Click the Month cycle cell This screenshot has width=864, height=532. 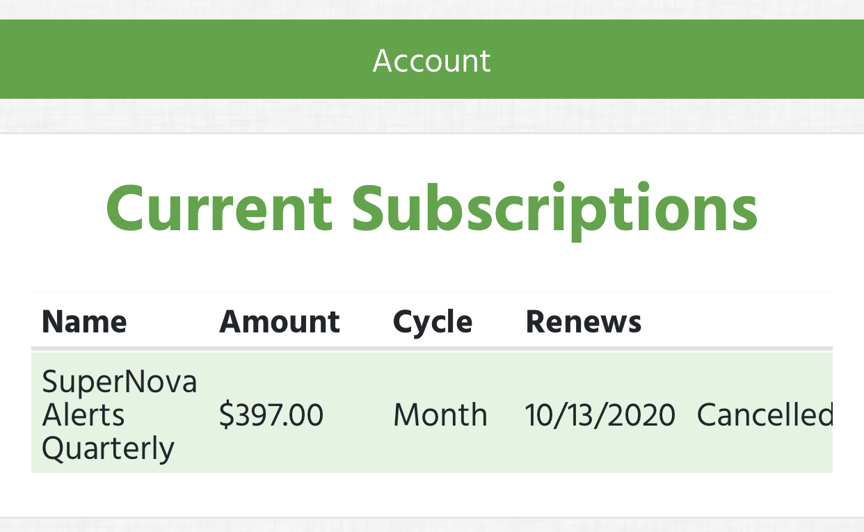tap(440, 415)
